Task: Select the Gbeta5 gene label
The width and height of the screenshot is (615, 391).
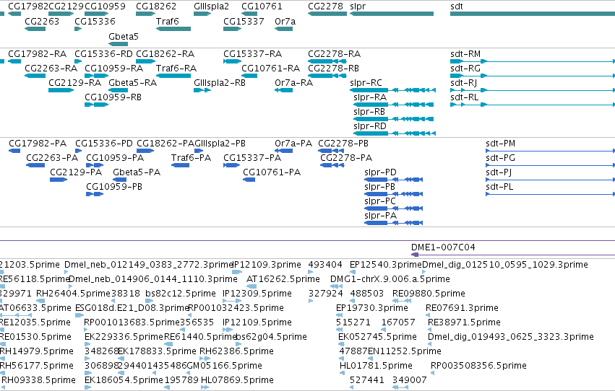Action: (123, 36)
